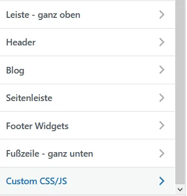This screenshot has width=187, height=196.
Task: Open the Seitenleiste panel
Action: click(x=29, y=98)
